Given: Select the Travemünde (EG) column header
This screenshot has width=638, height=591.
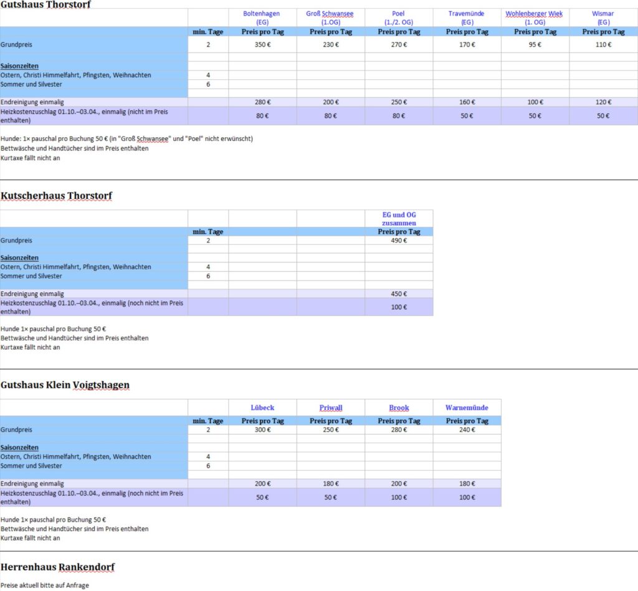Looking at the screenshot, I should [467, 17].
